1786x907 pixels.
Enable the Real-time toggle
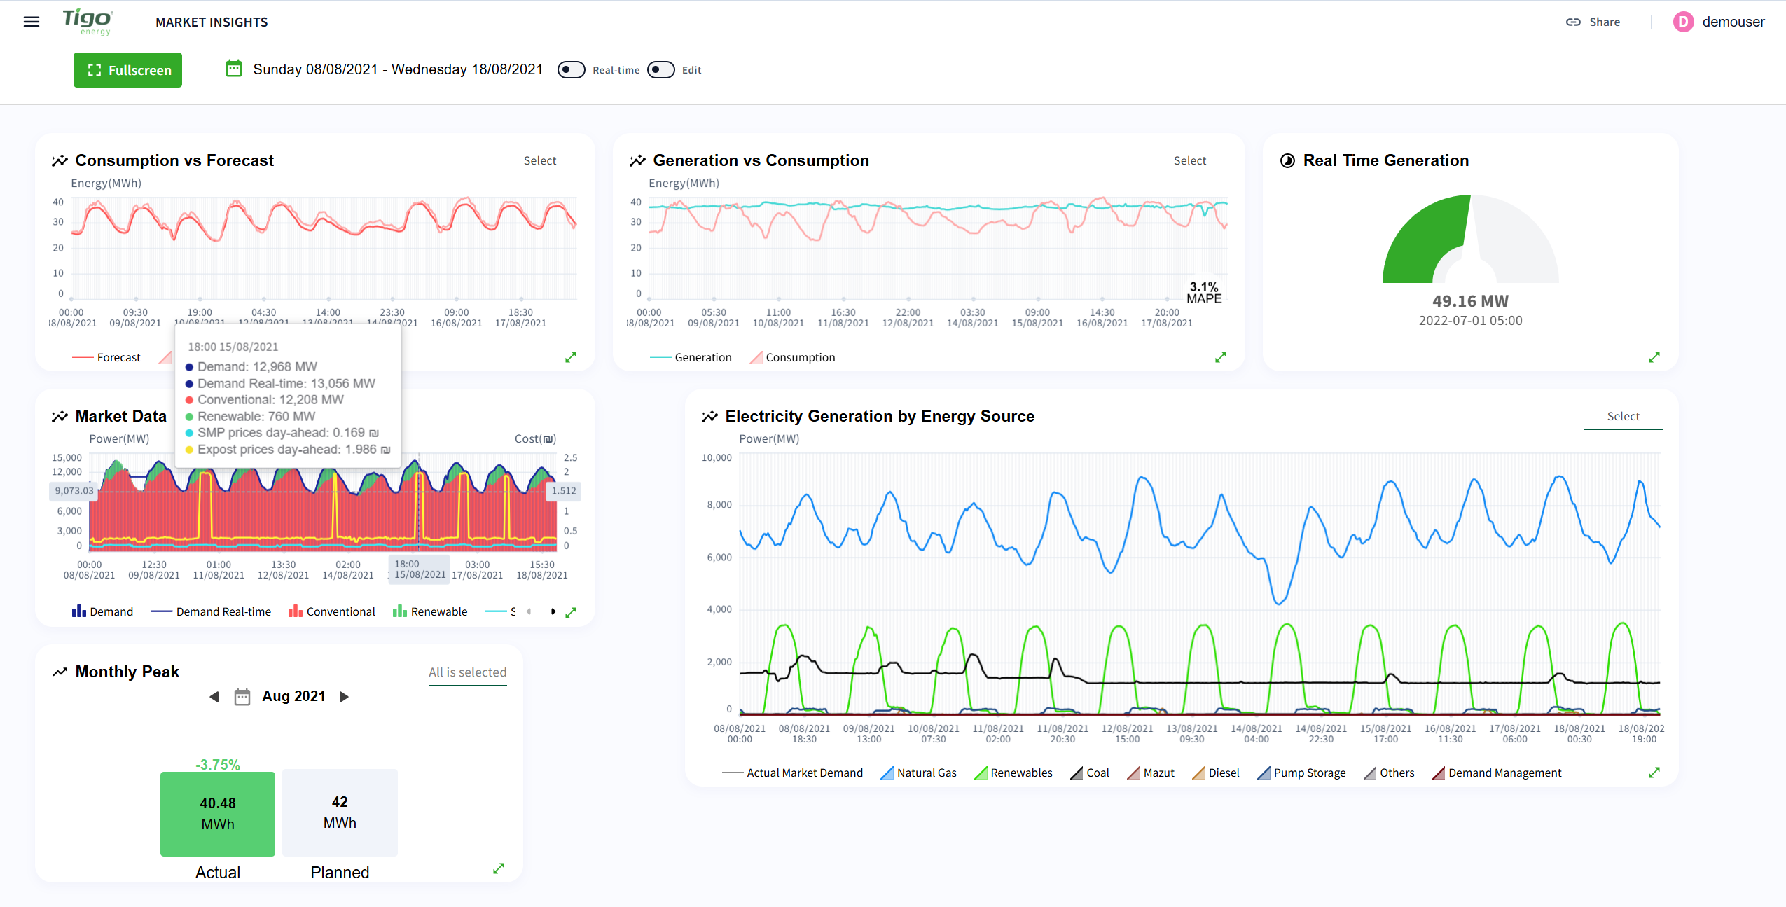click(x=571, y=70)
